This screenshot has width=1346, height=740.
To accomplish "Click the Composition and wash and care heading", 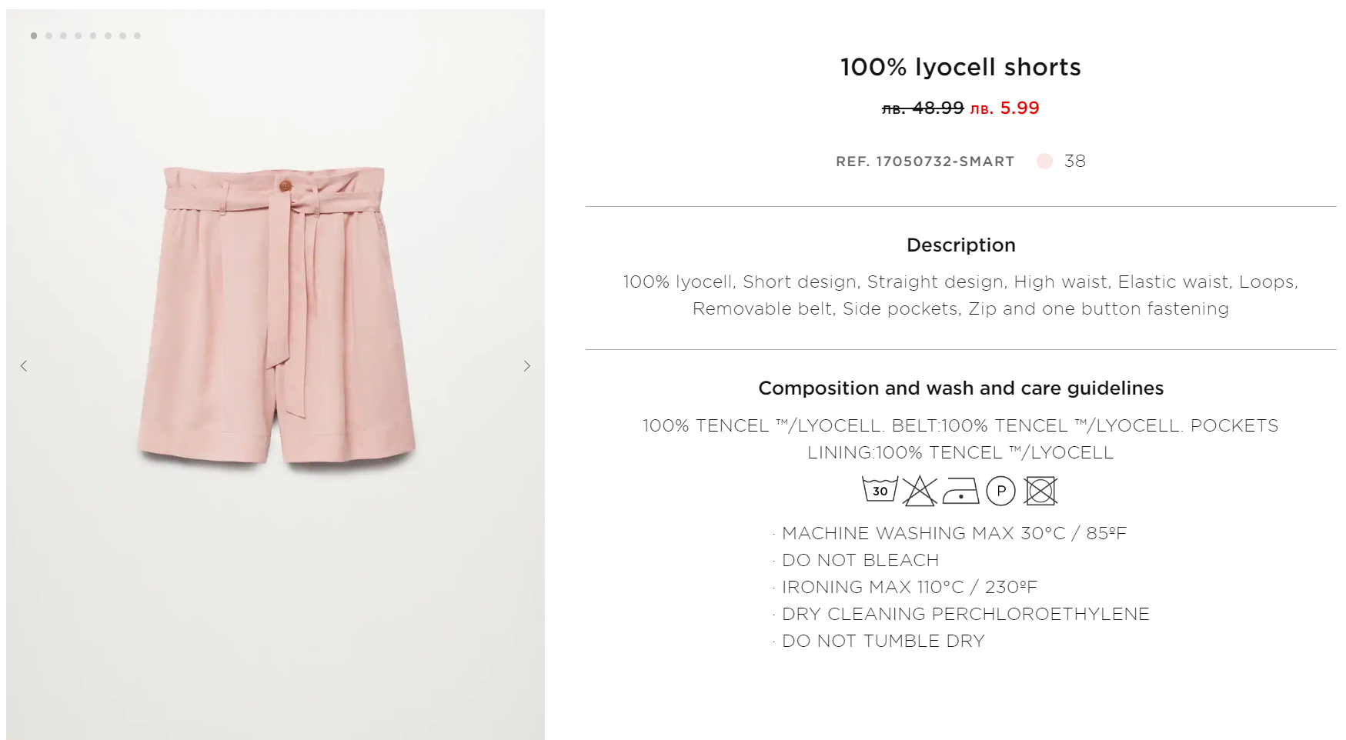I will [960, 388].
